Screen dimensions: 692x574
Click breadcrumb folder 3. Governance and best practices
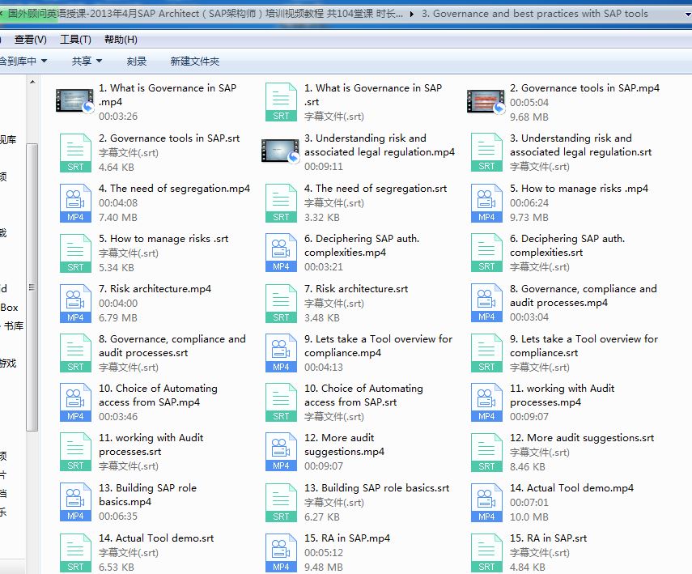[x=534, y=14]
